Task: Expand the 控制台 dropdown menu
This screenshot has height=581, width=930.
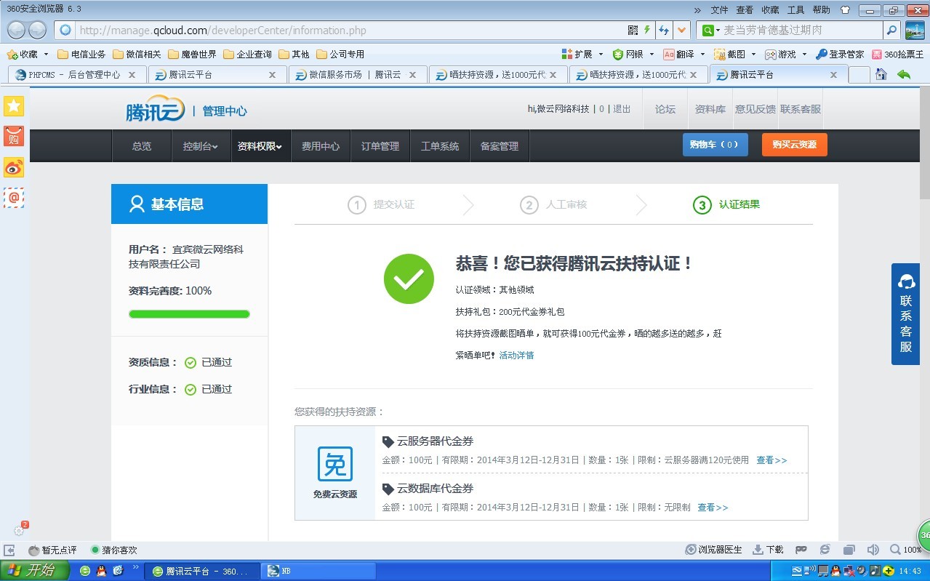Action: [200, 146]
